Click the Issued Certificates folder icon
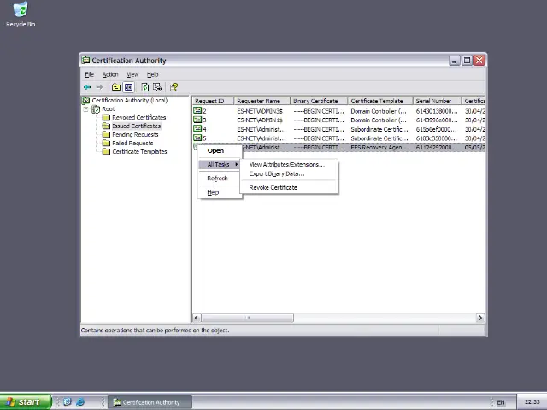The image size is (547, 410). [x=106, y=126]
